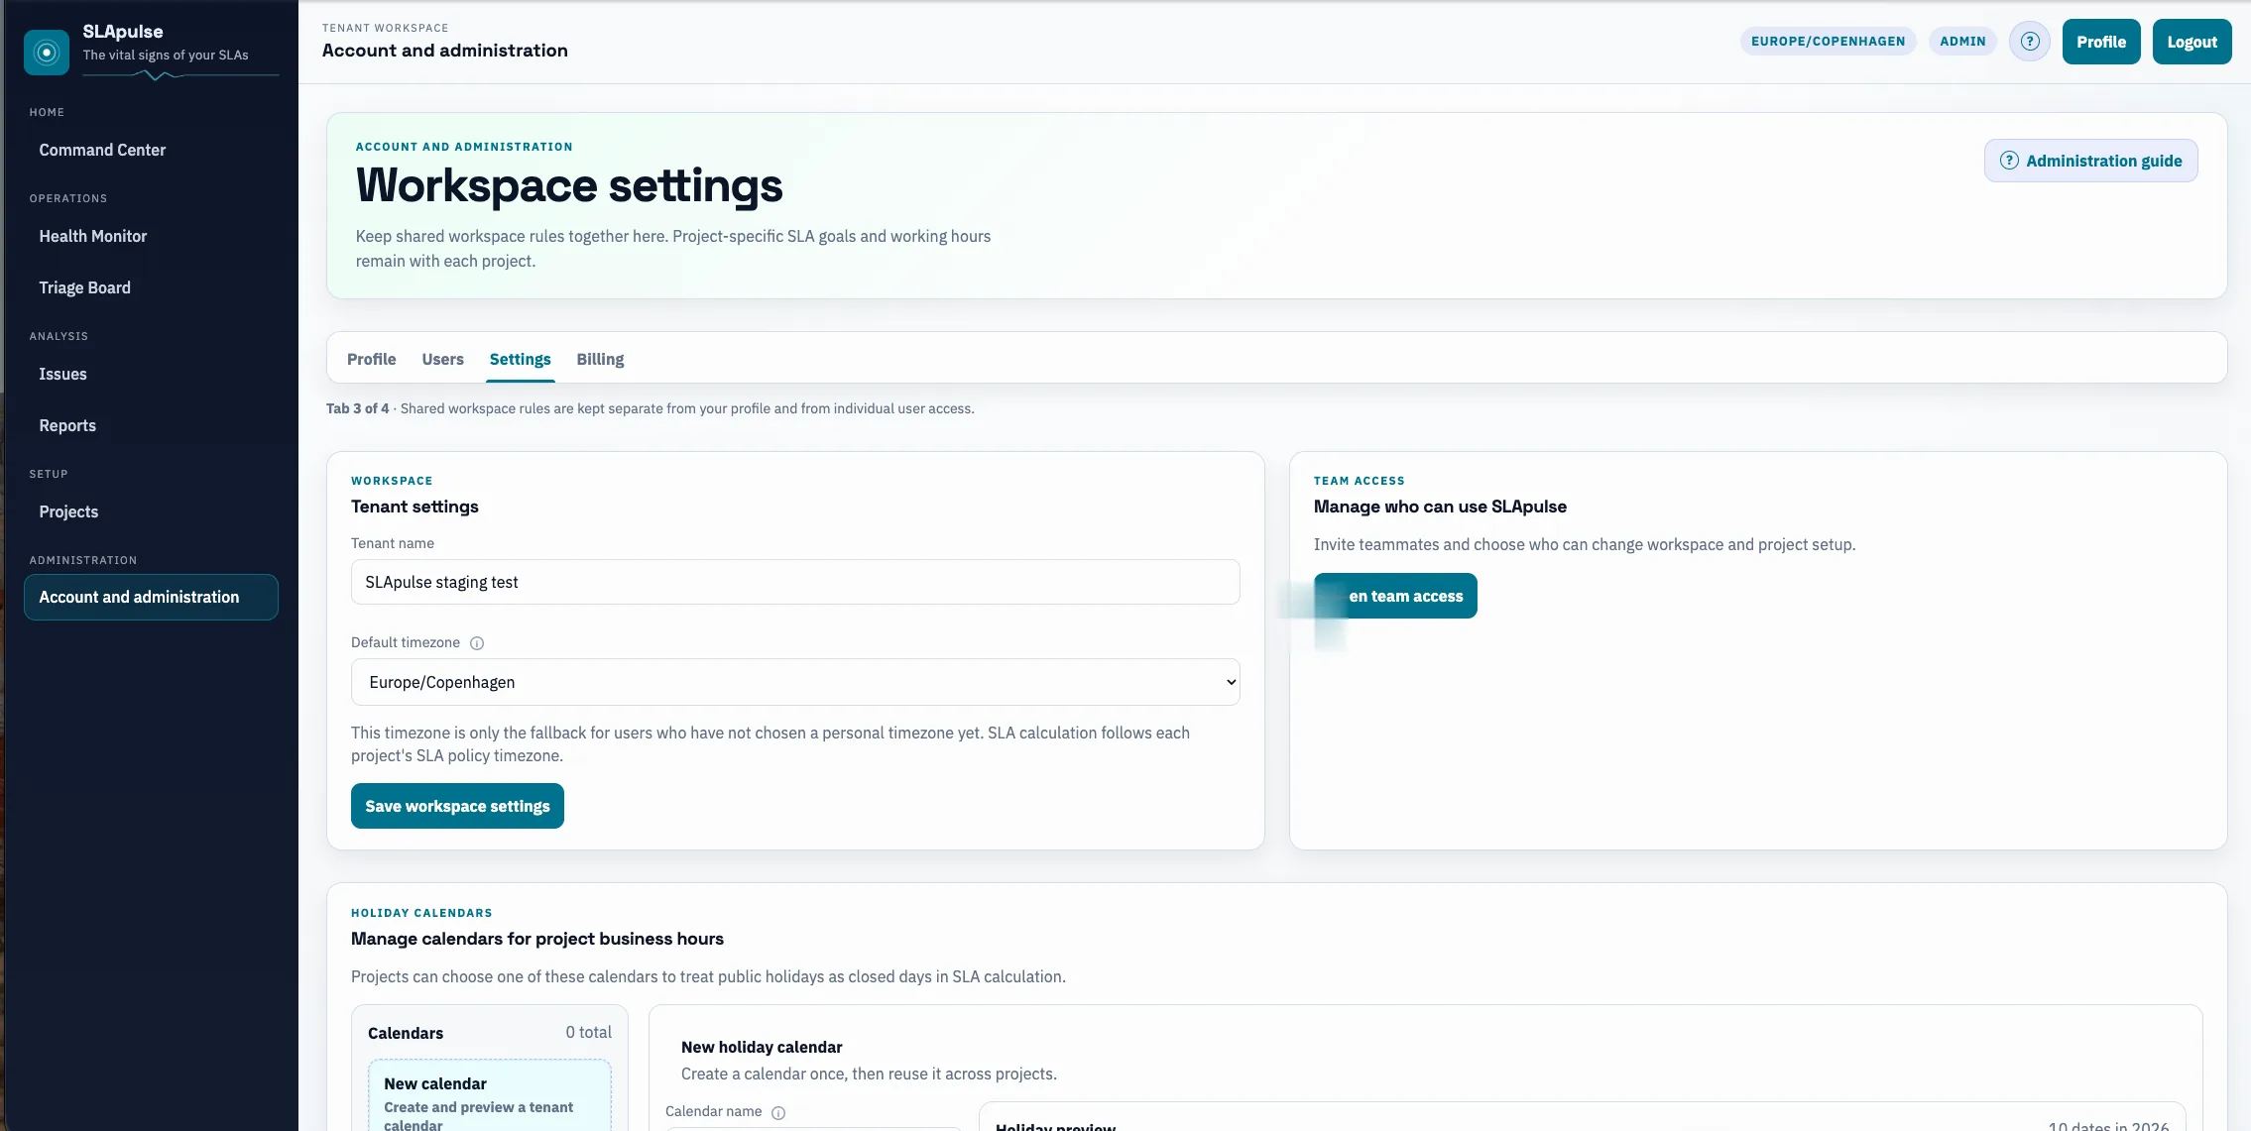Open team access button
Screen dimensions: 2251x1131
(1395, 596)
